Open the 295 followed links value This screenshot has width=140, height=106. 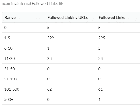102,38
